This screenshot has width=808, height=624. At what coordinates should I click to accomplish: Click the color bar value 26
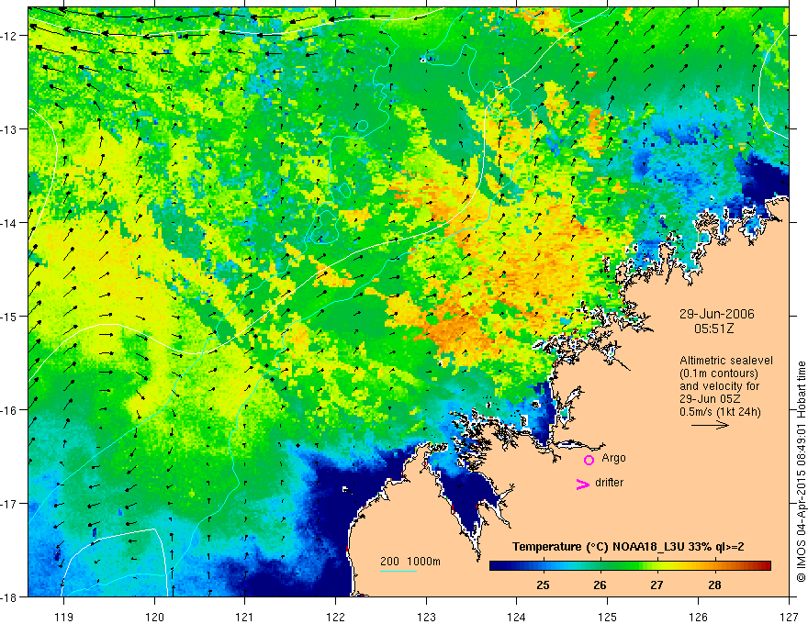pos(600,585)
